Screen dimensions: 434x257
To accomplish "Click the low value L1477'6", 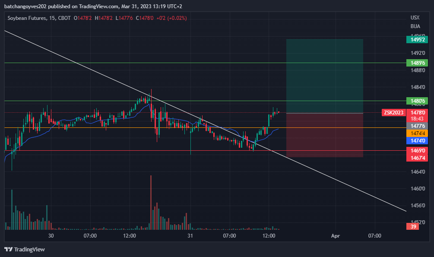I will tap(124, 18).
